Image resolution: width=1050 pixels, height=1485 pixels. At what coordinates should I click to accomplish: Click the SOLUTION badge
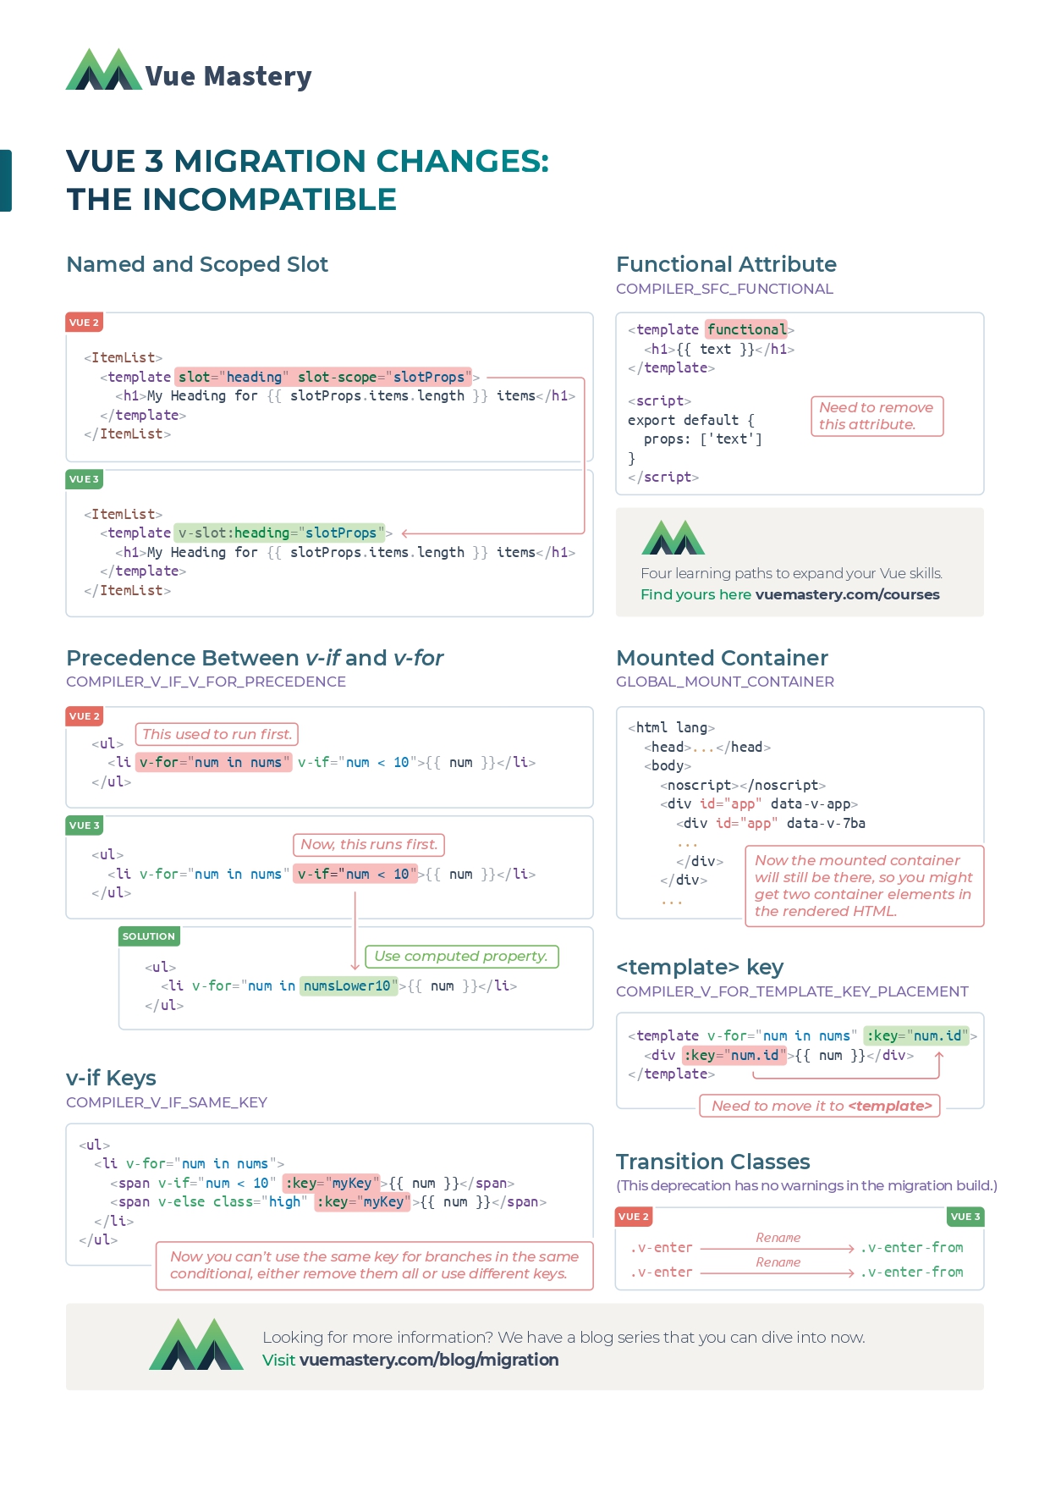(149, 936)
